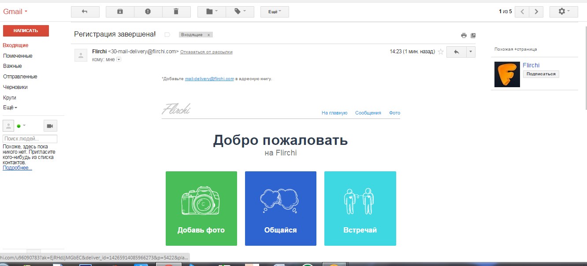Open the move-to folder dropdown

point(212,12)
